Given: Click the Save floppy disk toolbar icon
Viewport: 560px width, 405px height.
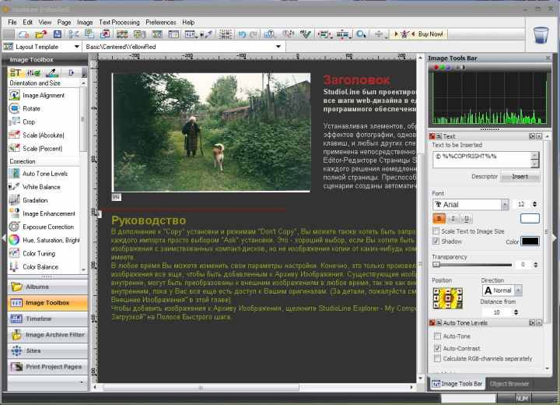Looking at the screenshot, I should [x=57, y=34].
